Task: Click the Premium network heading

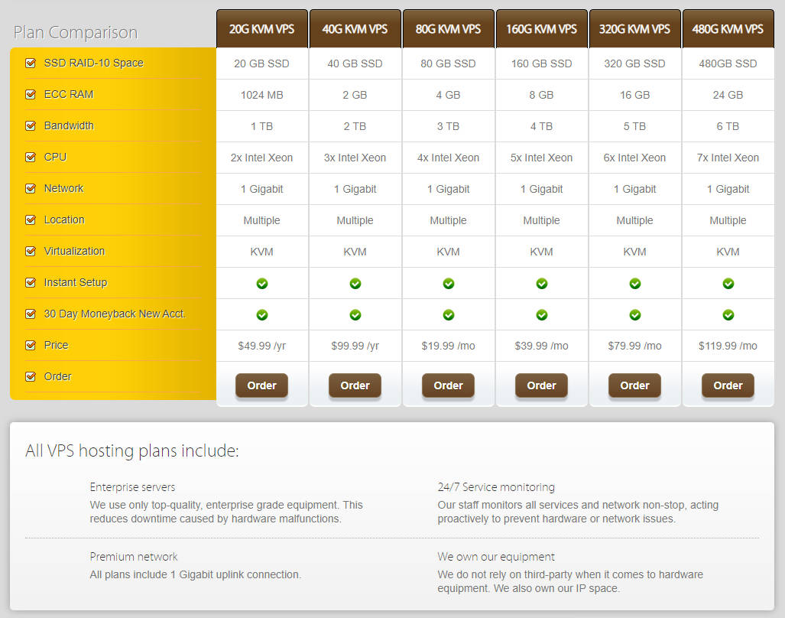Action: point(134,557)
